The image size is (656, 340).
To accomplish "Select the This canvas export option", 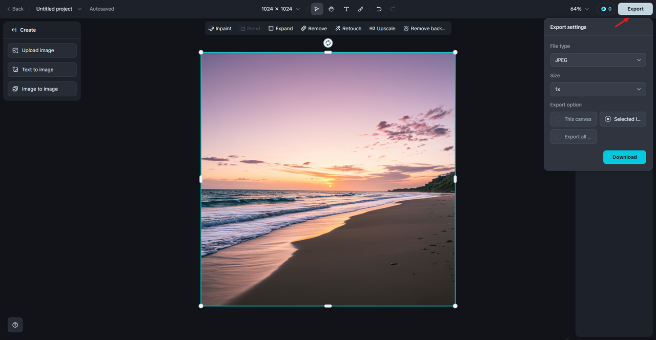I will coord(573,119).
